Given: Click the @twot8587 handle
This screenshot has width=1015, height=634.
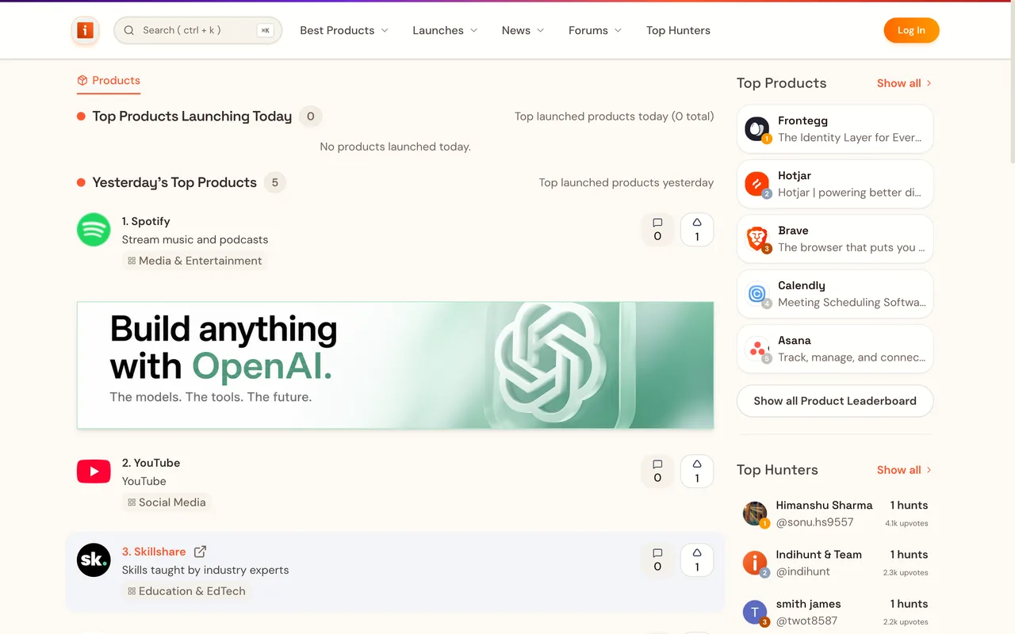Looking at the screenshot, I should pos(806,621).
